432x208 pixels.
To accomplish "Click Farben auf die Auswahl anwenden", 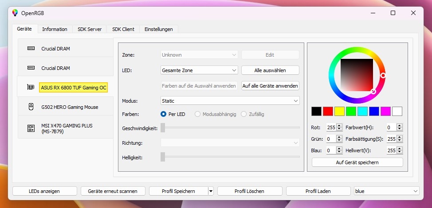I will pyautogui.click(x=199, y=86).
